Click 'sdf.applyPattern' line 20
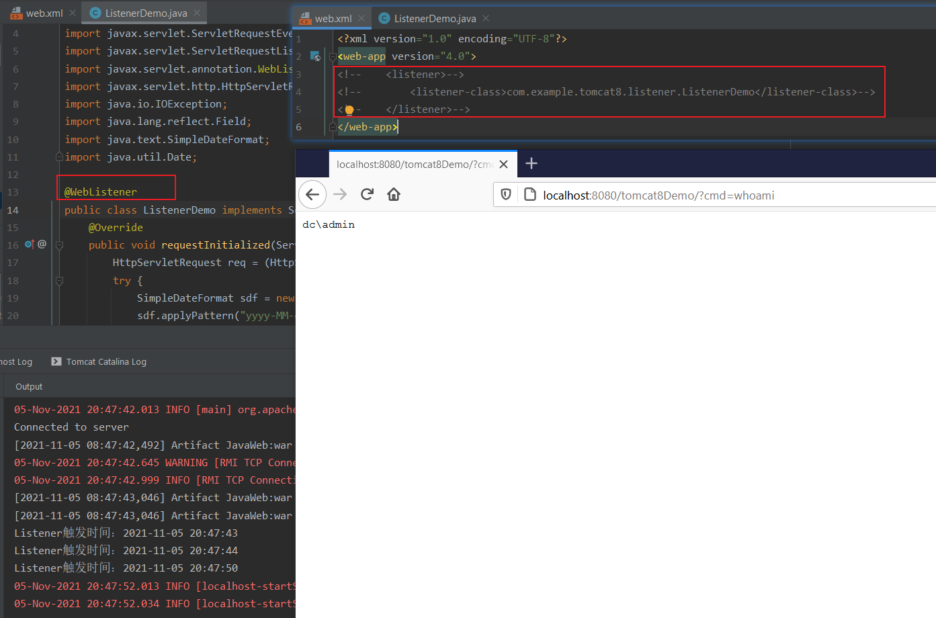Screen dimensions: 936x618 click(x=216, y=316)
